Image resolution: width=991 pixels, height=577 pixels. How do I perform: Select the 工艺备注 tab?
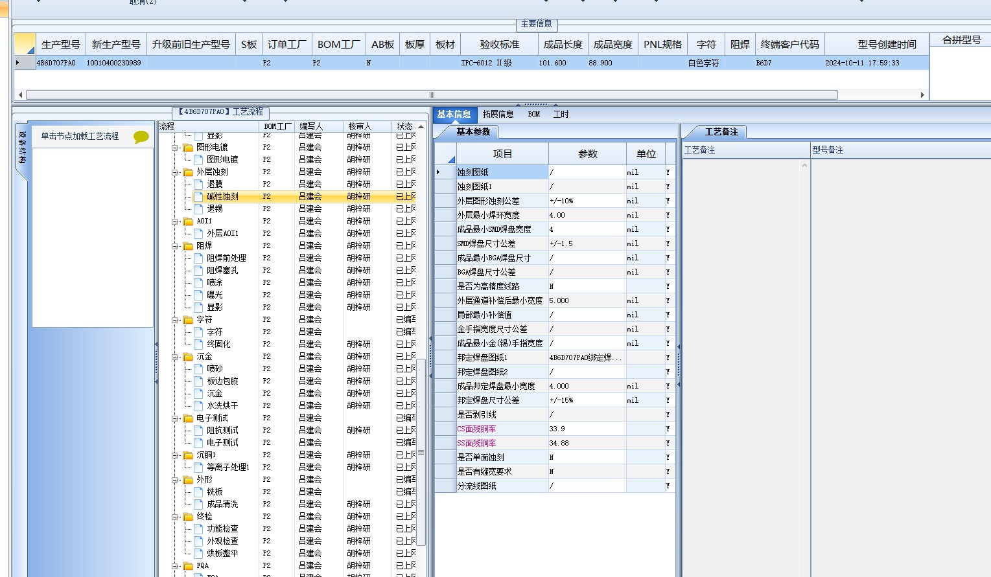pos(721,132)
